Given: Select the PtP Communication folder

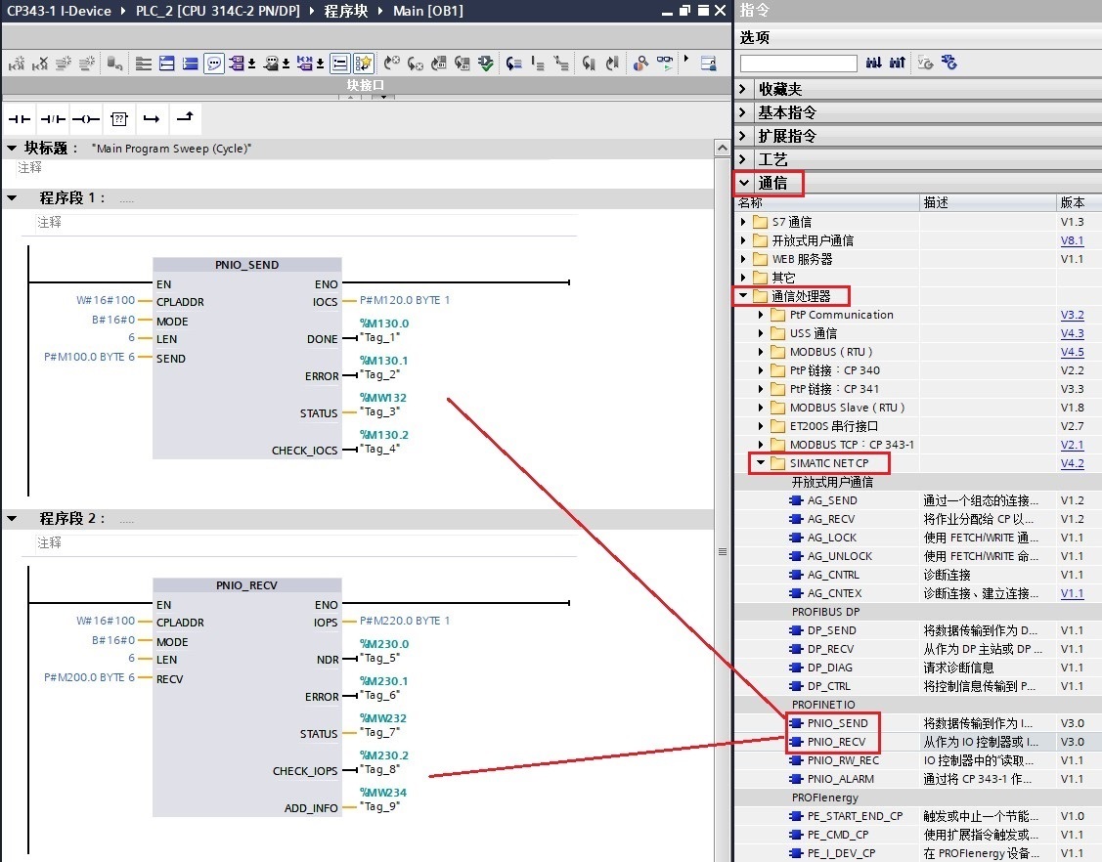Looking at the screenshot, I should tap(841, 315).
